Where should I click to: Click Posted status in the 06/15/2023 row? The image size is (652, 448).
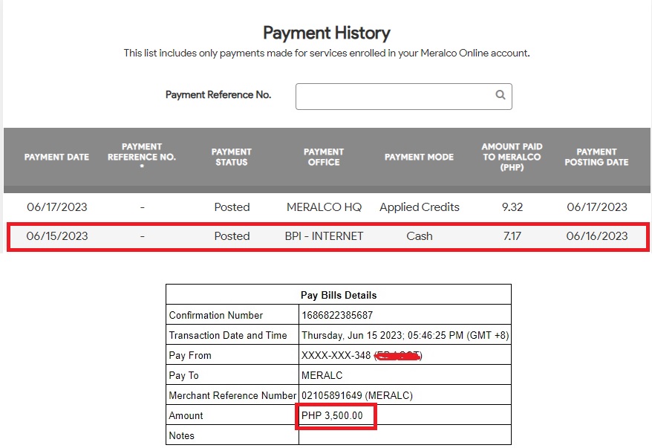232,236
